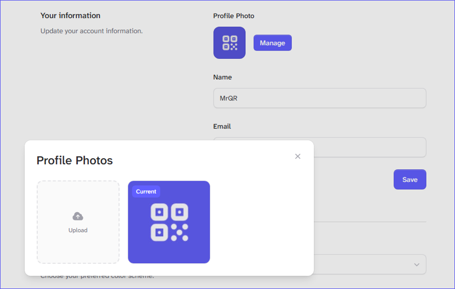The height and width of the screenshot is (289, 455).
Task: Click the Profile Photo label
Action: (234, 16)
